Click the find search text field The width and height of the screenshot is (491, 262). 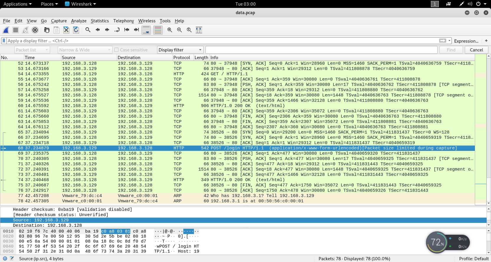click(321, 50)
